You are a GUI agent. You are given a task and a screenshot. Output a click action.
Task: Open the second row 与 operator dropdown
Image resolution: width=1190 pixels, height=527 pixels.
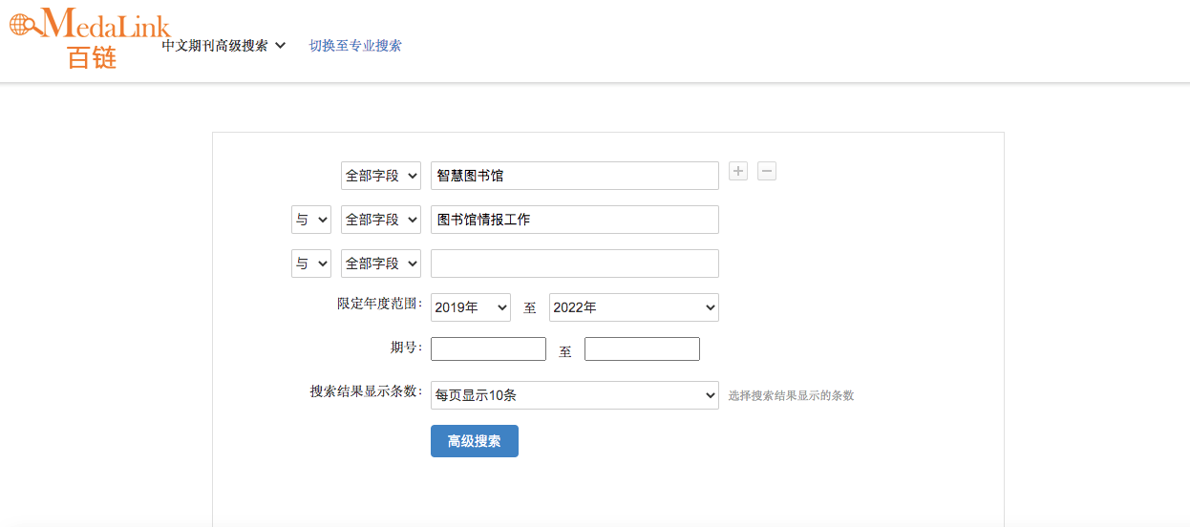[x=311, y=220]
